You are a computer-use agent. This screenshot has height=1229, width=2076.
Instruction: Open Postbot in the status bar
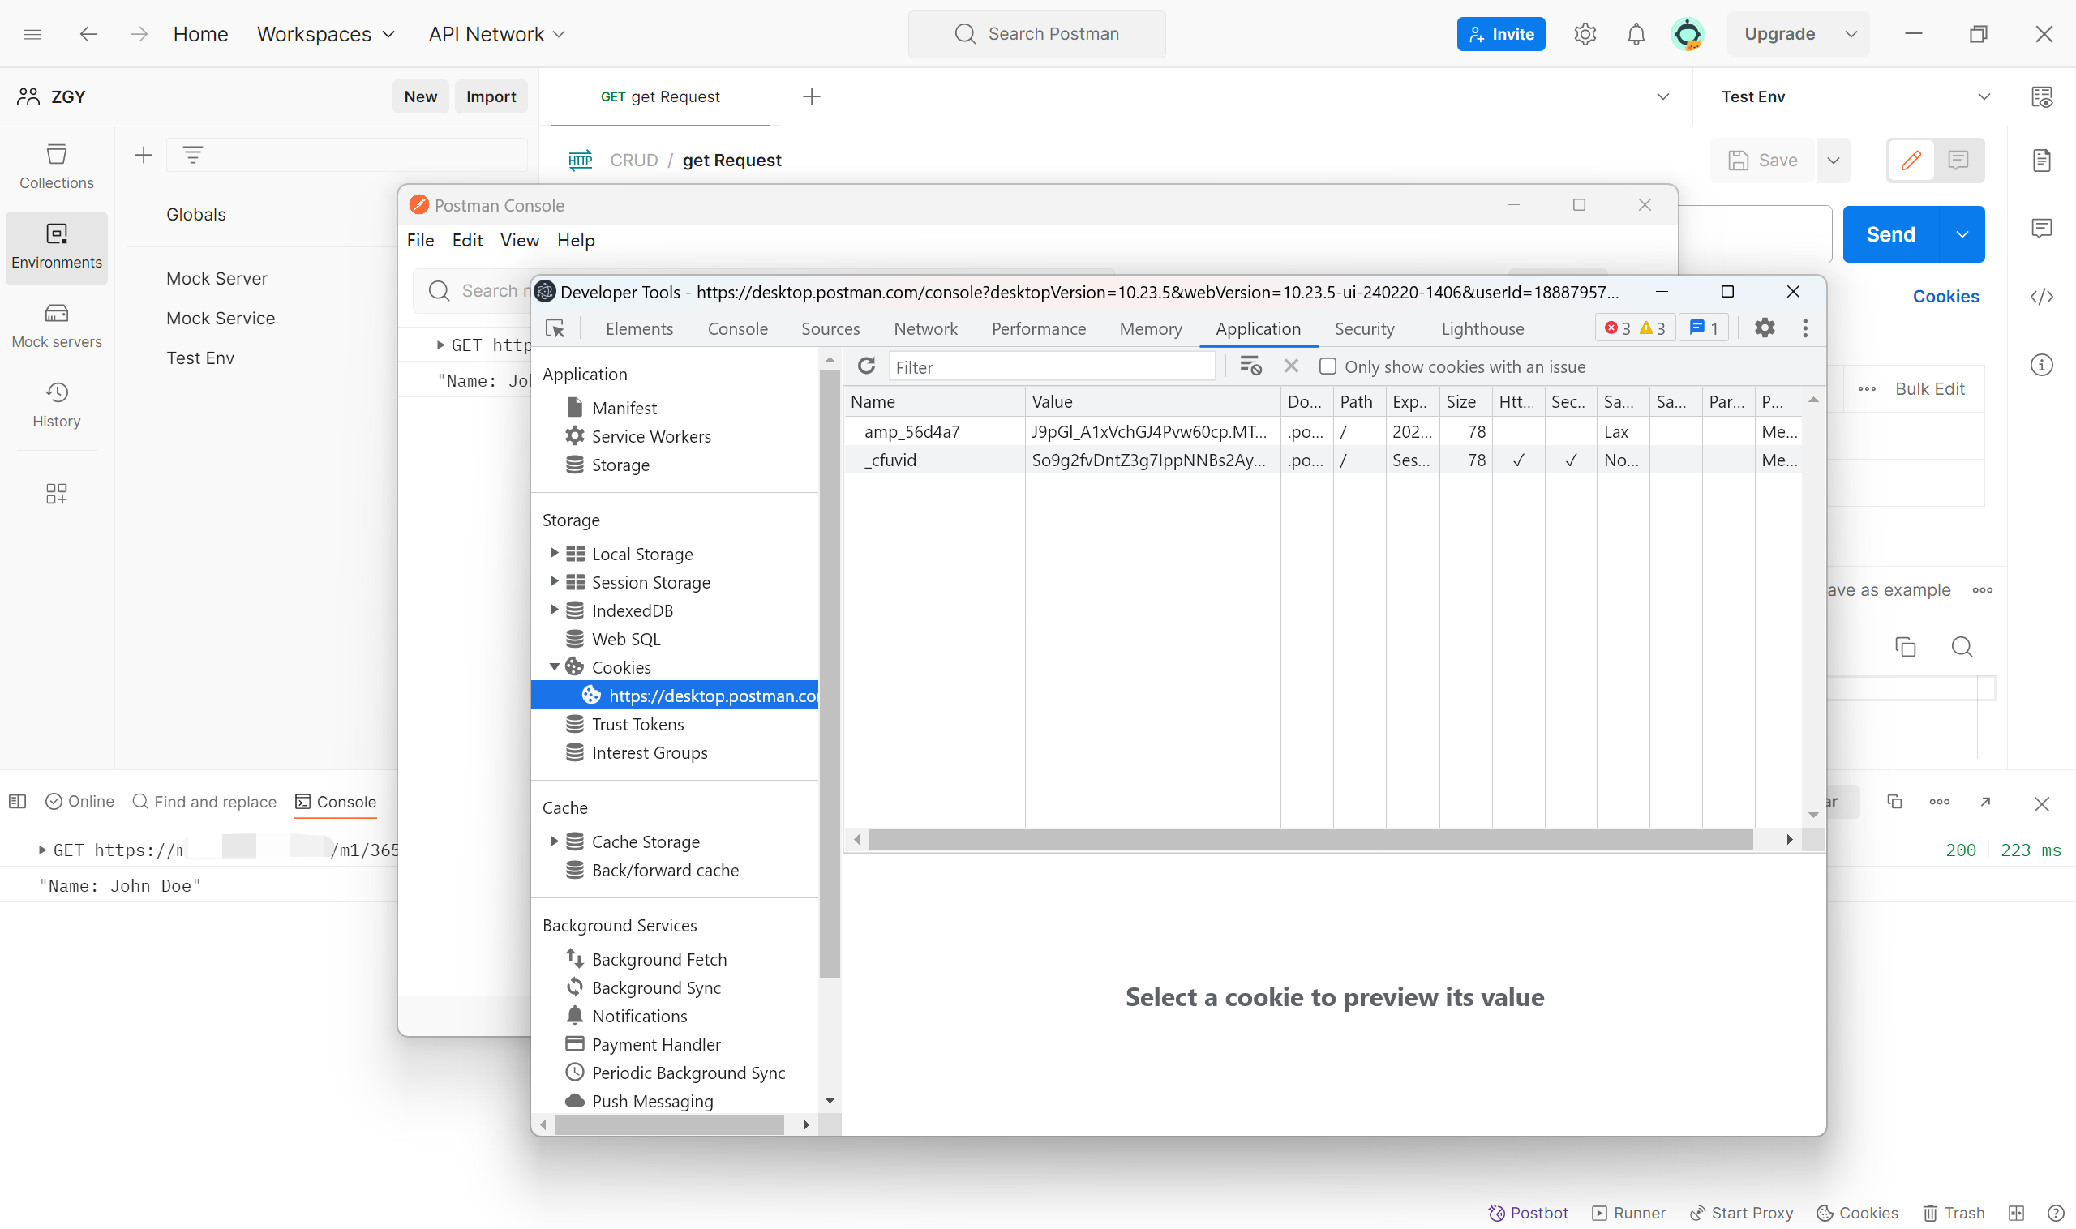[1529, 1213]
